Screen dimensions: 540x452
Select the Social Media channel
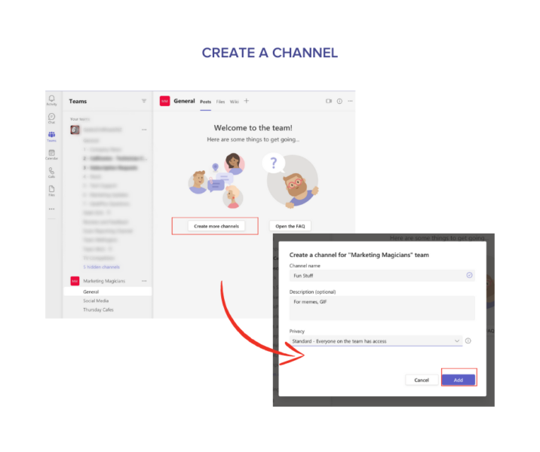pos(97,301)
